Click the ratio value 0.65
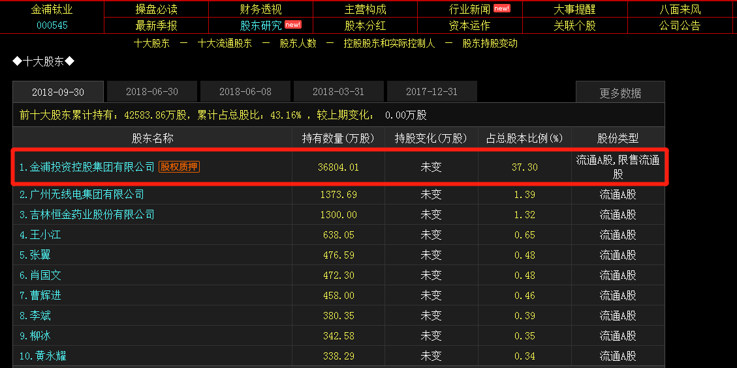 [525, 235]
